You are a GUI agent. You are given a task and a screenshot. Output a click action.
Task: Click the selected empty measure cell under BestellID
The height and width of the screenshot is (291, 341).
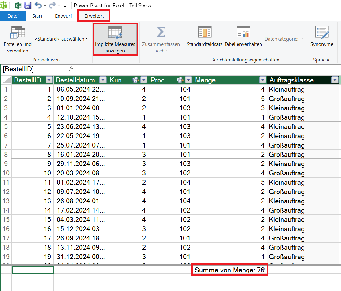click(x=33, y=270)
